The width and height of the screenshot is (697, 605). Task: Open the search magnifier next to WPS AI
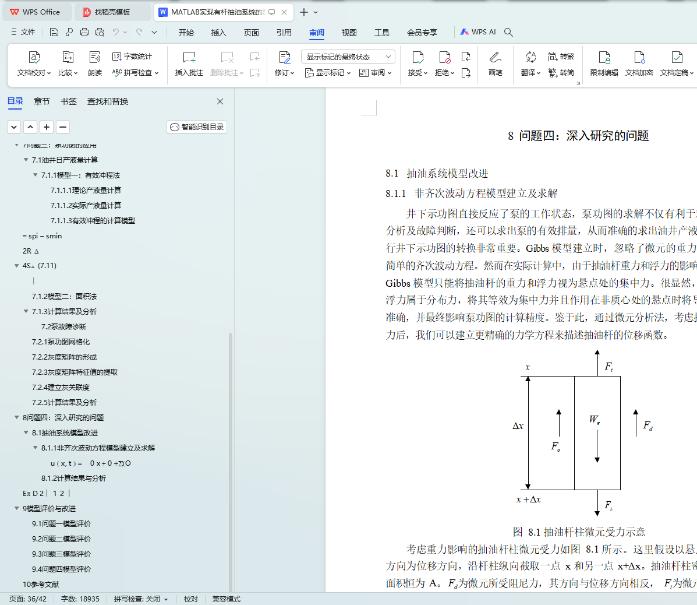tap(508, 32)
